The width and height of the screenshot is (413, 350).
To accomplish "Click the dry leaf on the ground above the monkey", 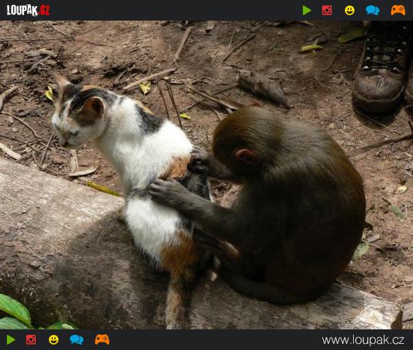I will (x=263, y=88).
